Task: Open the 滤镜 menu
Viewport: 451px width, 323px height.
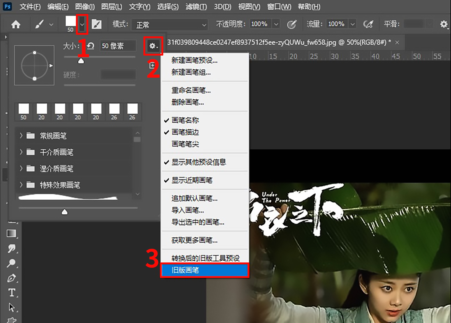Action: coord(196,7)
